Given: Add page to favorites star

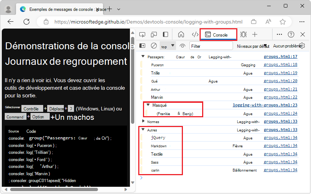Looking at the screenshot, I should coord(283,22).
